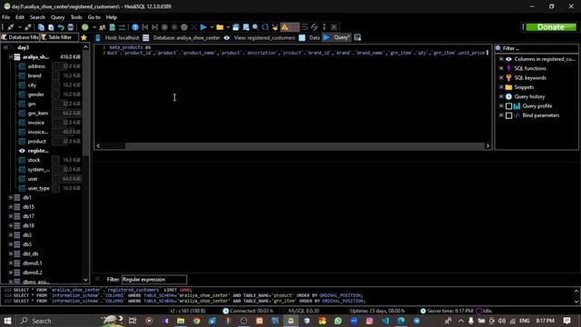Screen dimensions: 581x327
Task: Open run query dropdown arrow
Action: [x=212, y=27]
